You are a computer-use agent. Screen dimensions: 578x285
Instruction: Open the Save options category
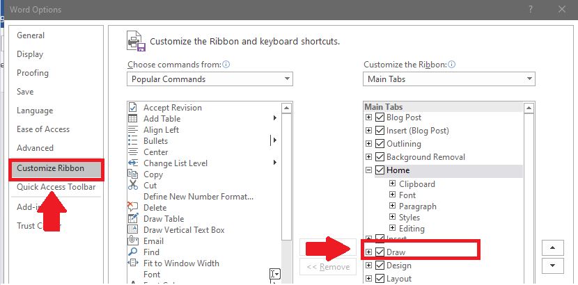25,92
